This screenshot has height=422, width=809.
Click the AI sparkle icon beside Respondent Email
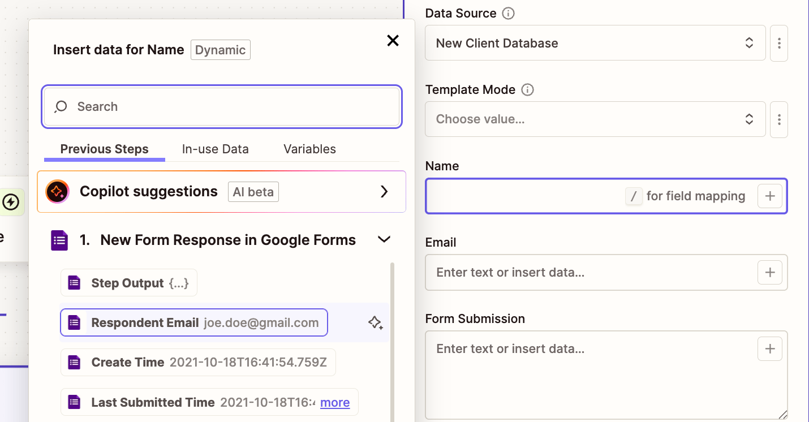tap(375, 323)
